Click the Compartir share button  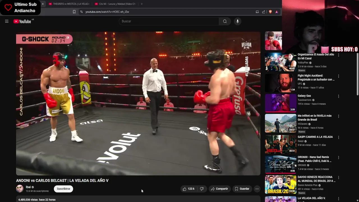point(219,189)
